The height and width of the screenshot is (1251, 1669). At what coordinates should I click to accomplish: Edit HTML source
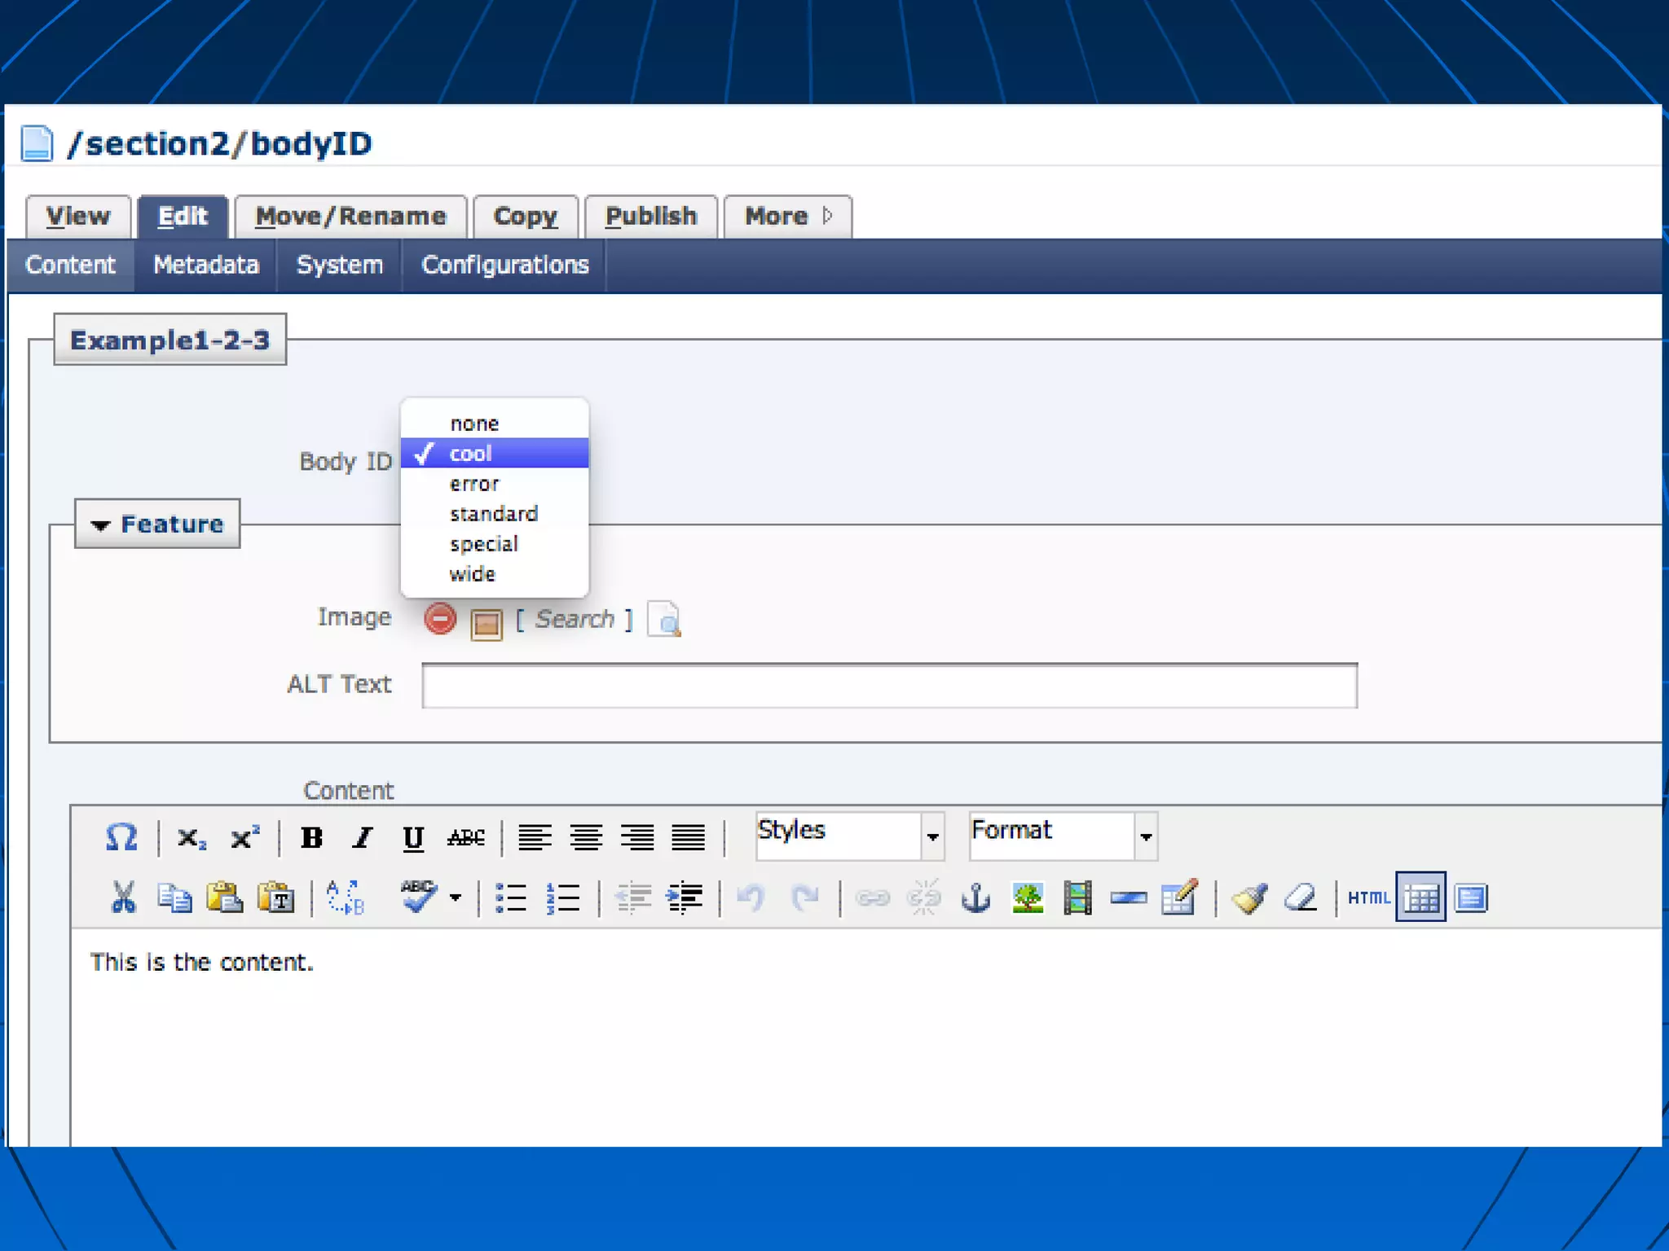pos(1368,898)
